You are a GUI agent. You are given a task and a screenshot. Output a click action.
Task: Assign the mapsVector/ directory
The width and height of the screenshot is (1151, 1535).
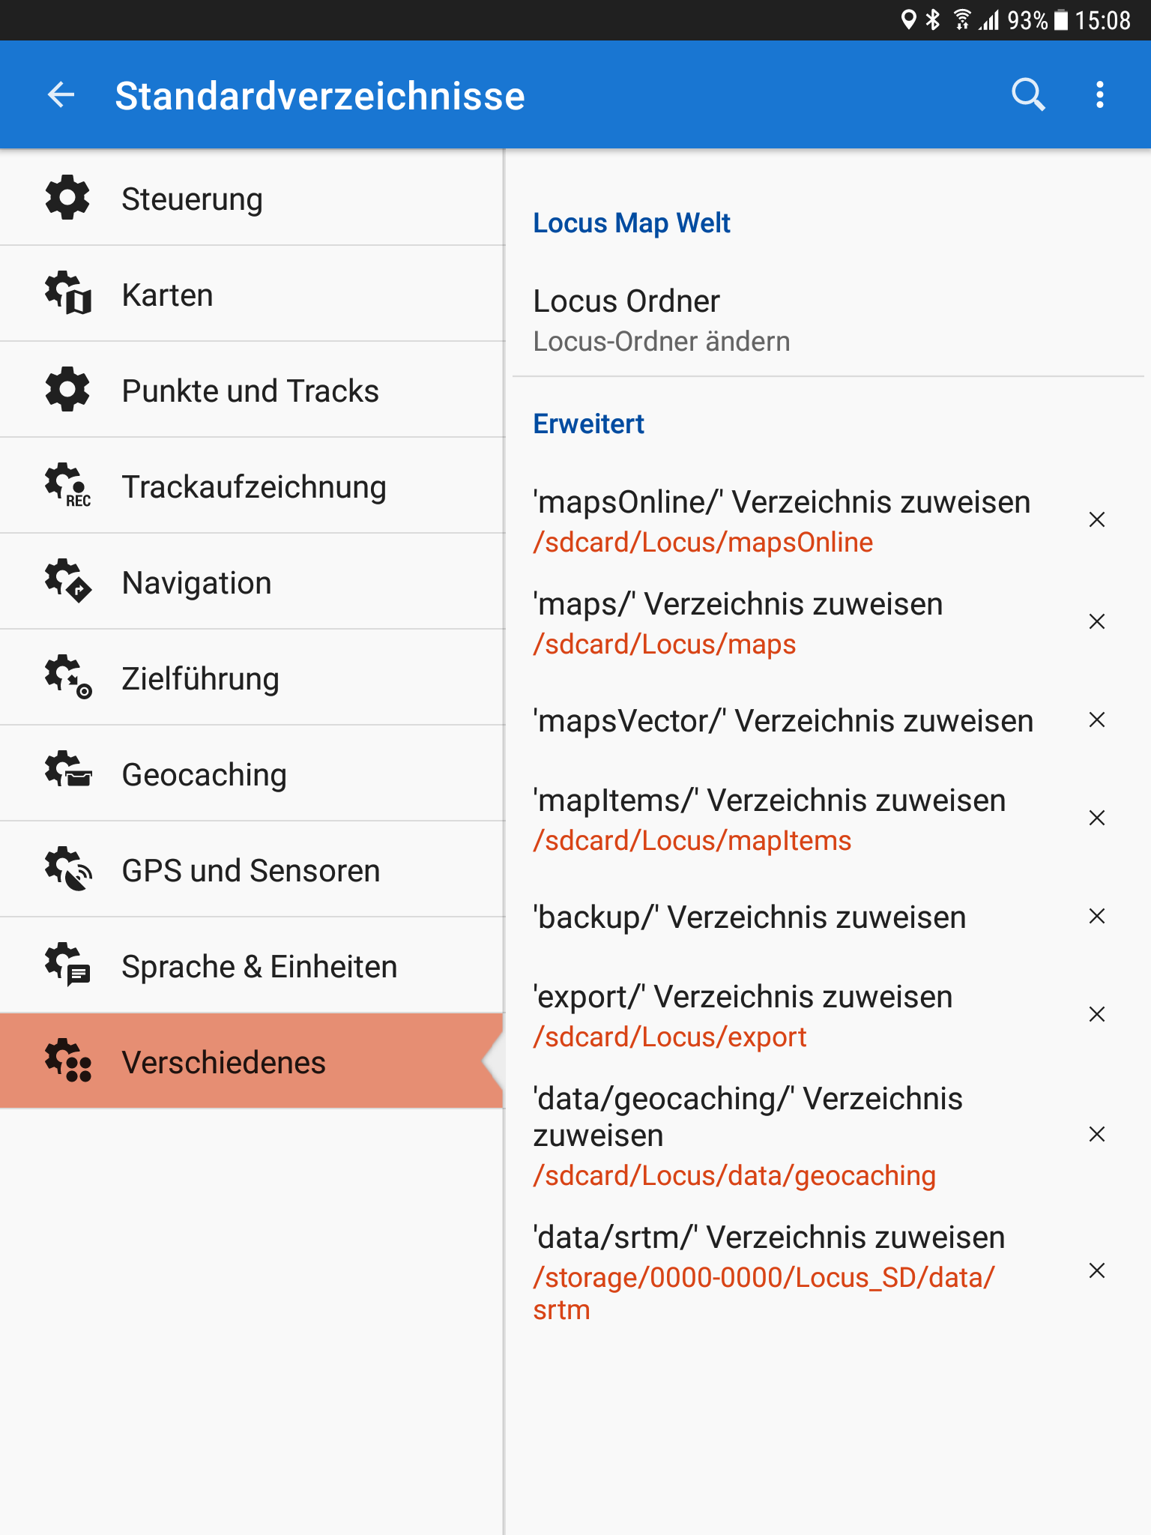point(782,721)
